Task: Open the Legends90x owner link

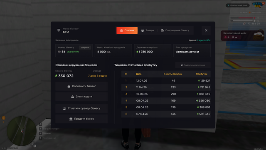Action: pyautogui.click(x=204, y=40)
